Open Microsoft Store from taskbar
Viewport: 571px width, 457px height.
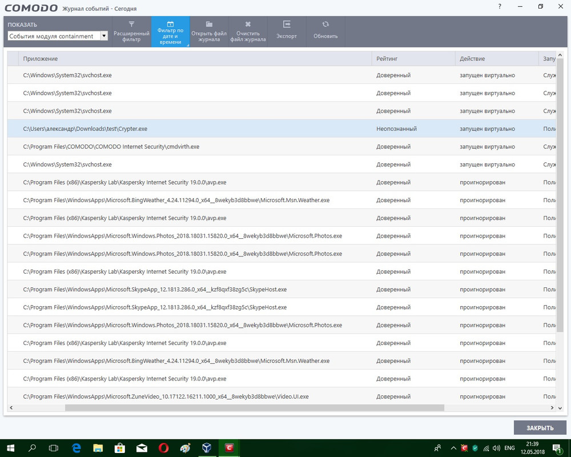120,448
